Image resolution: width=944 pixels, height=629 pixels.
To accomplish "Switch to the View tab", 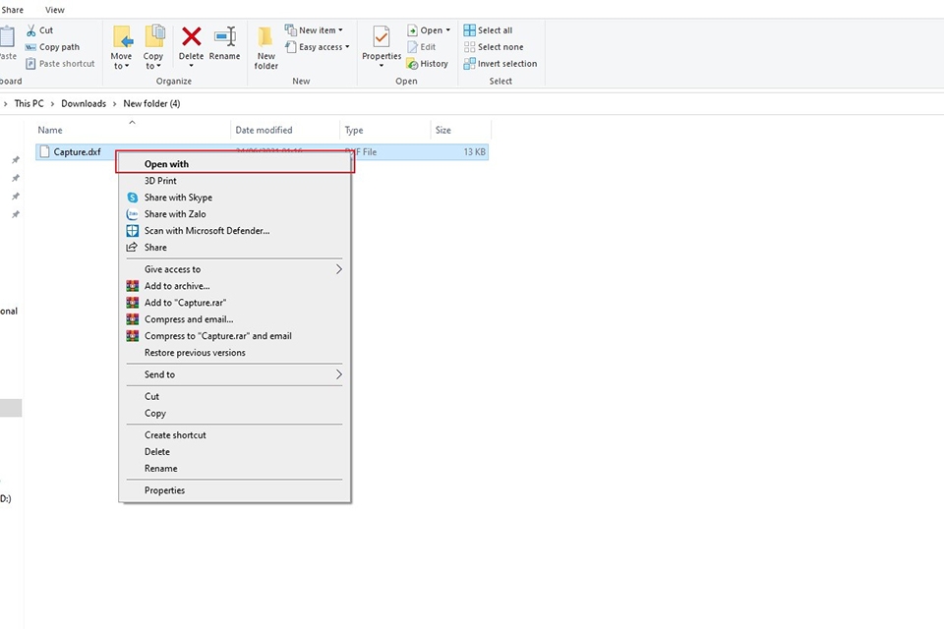I will (54, 9).
